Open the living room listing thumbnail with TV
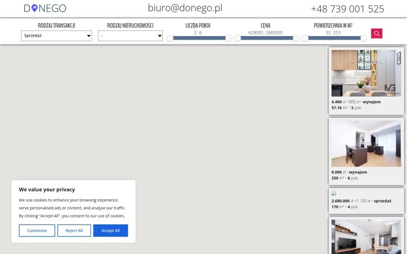The width and height of the screenshot is (407, 254). (x=366, y=237)
